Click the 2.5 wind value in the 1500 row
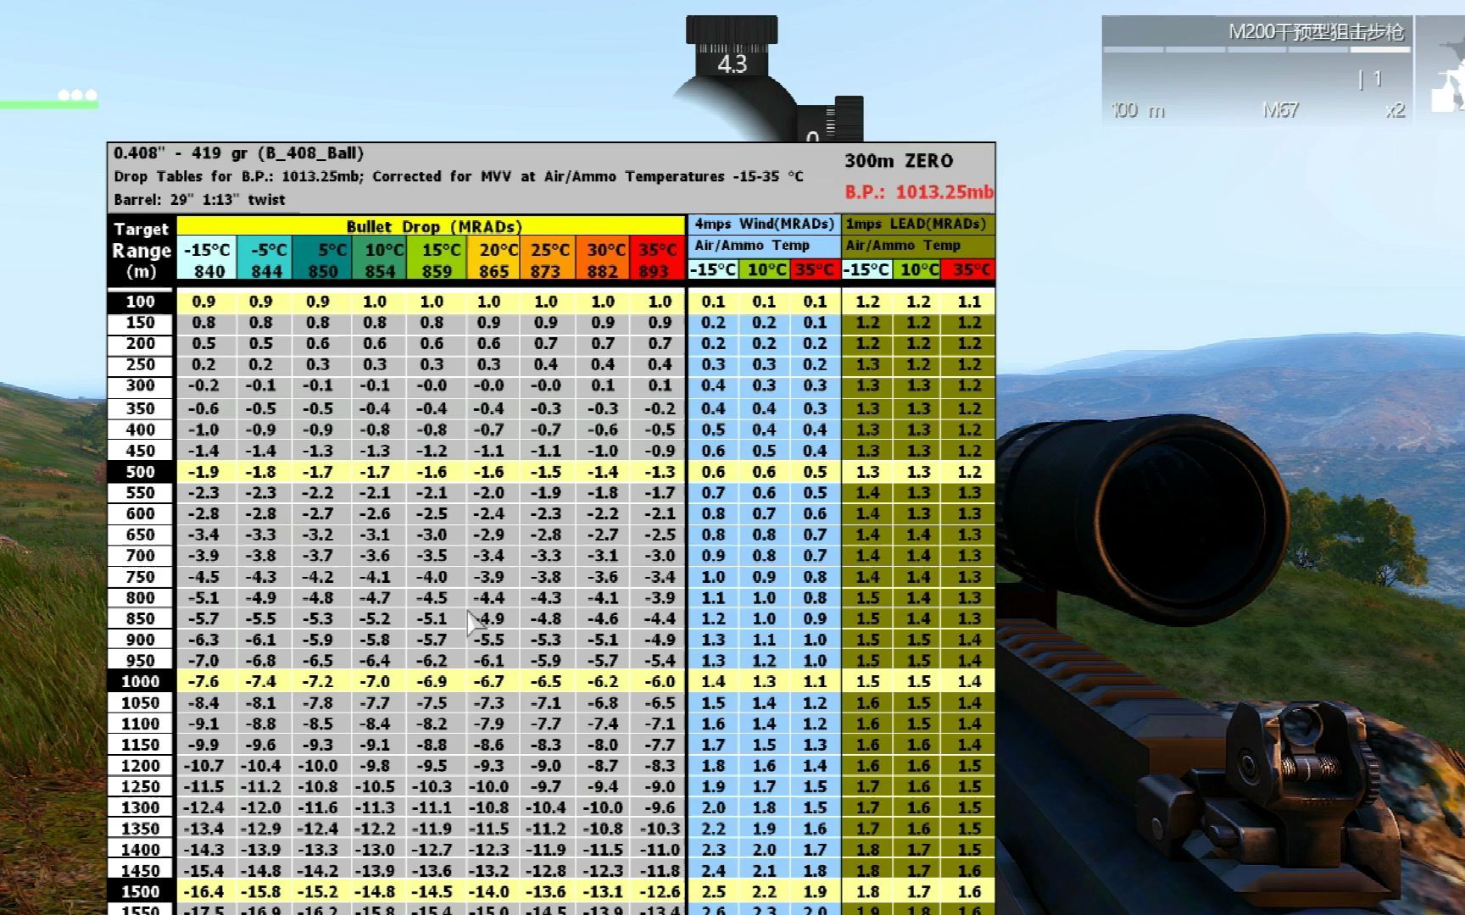Image resolution: width=1465 pixels, height=915 pixels. click(714, 892)
